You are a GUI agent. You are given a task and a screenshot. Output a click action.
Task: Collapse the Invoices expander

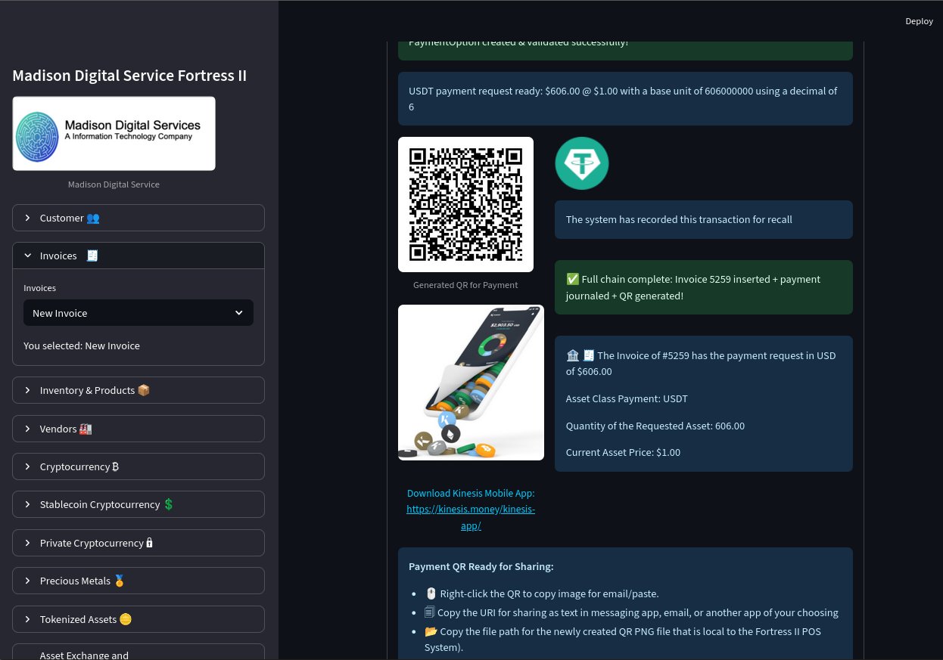(138, 256)
